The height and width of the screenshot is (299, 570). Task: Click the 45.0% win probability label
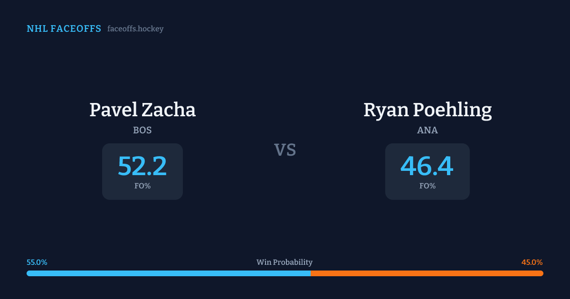point(532,262)
